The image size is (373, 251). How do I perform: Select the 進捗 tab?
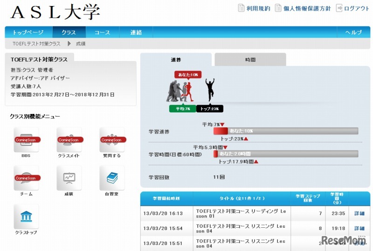pos(176,60)
